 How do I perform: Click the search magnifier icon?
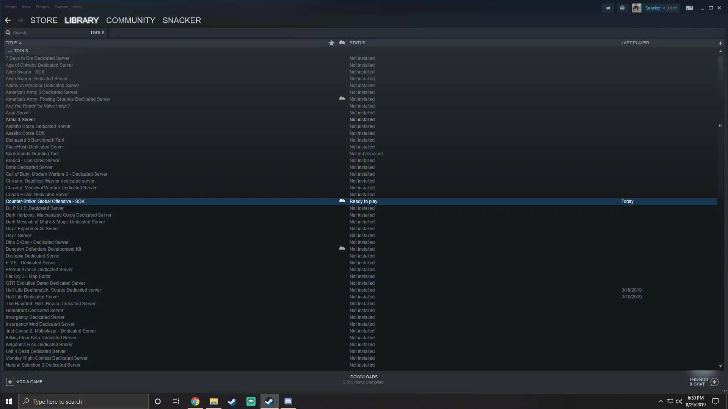click(8, 33)
